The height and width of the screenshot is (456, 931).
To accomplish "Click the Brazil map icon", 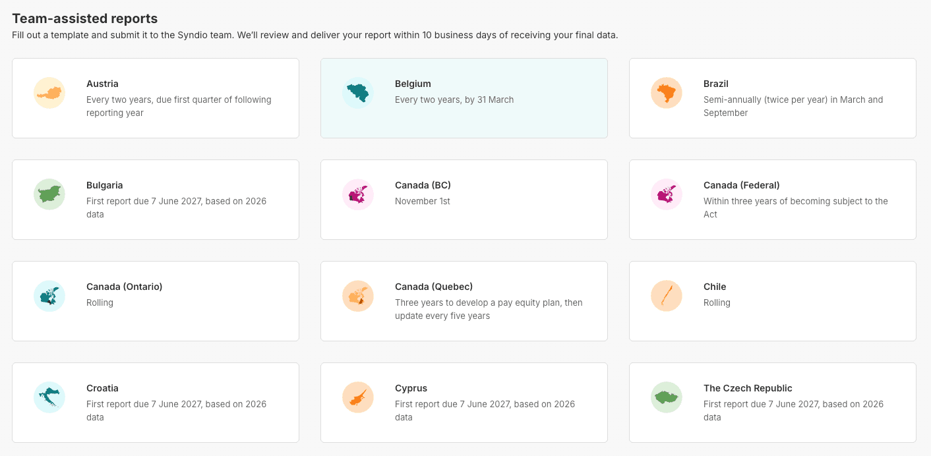I will pyautogui.click(x=667, y=93).
